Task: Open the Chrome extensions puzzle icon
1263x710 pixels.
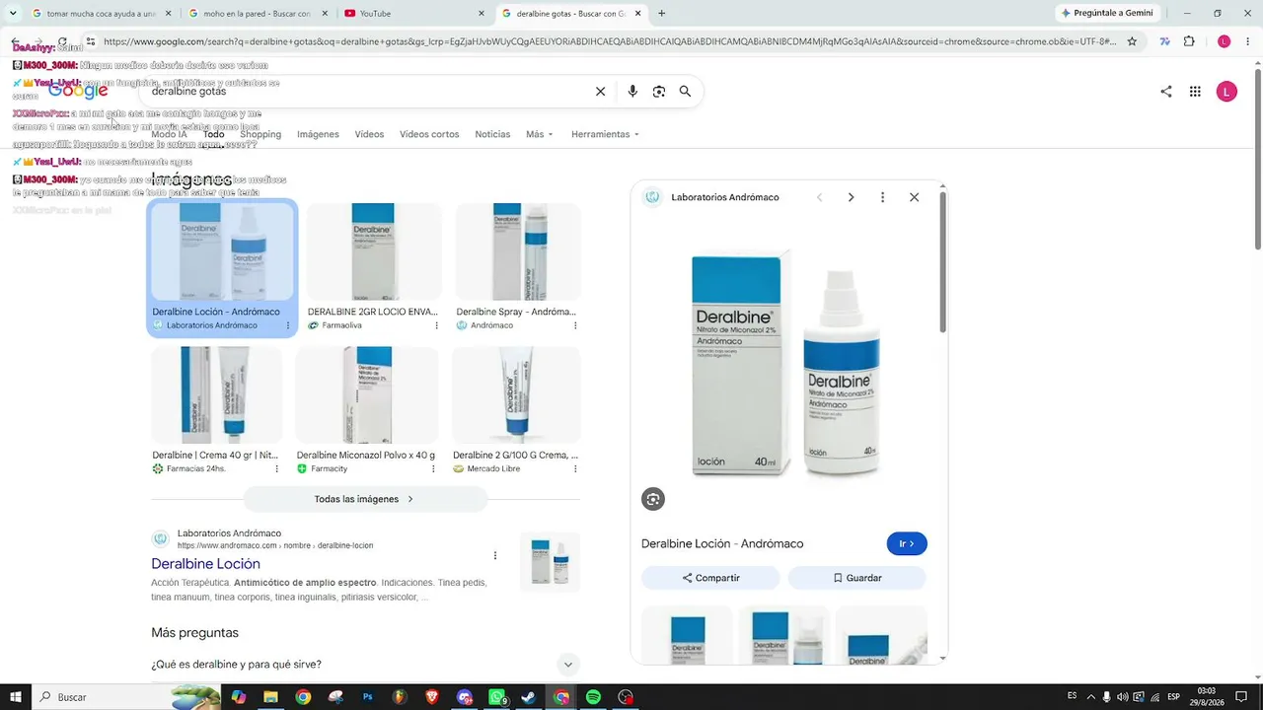Action: point(1189,41)
